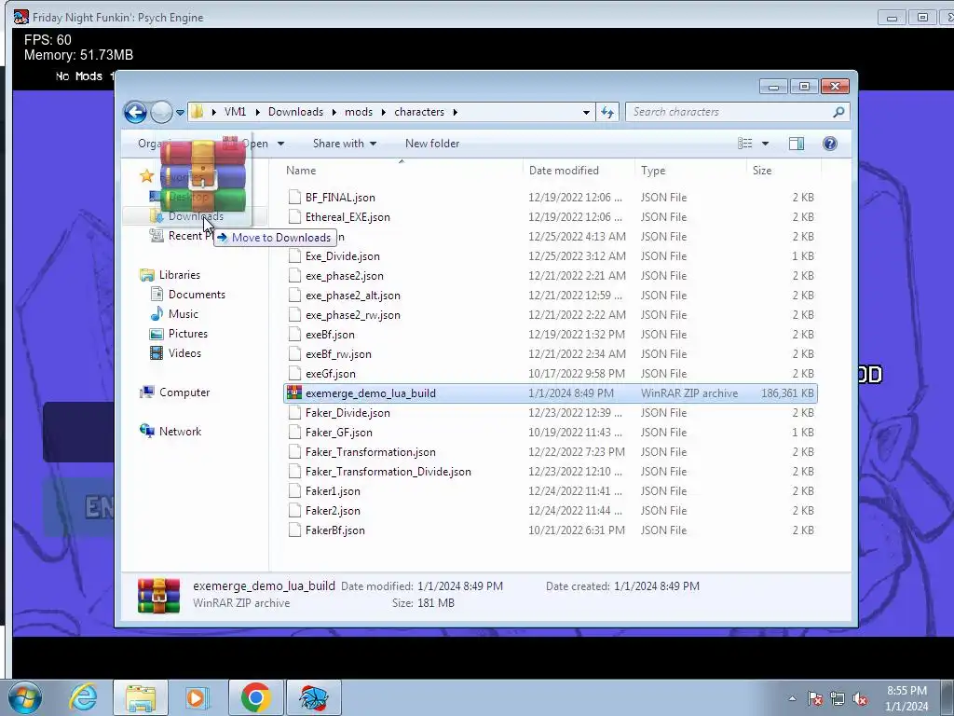Select exe_phase2.json file
The height and width of the screenshot is (716, 954).
coord(345,276)
